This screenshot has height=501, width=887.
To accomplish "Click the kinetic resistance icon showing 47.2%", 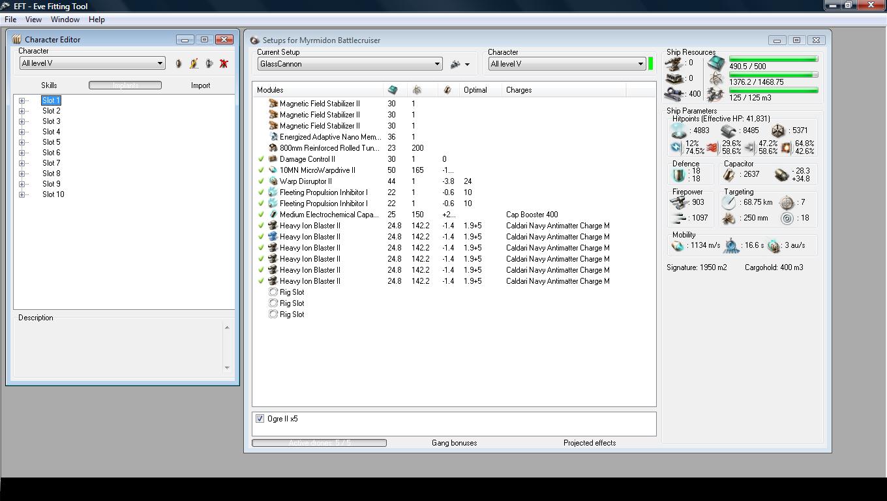I will 749,147.
